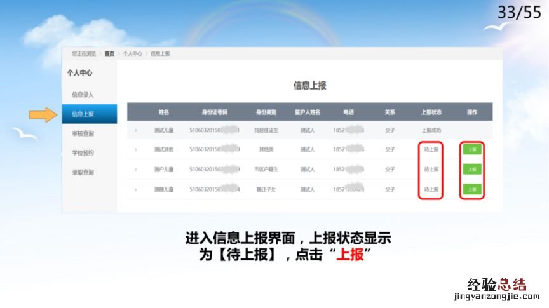Image resolution: width=549 pixels, height=308 pixels.
Task: Click 父子 relation in 测试其他 row
Action: click(x=390, y=149)
